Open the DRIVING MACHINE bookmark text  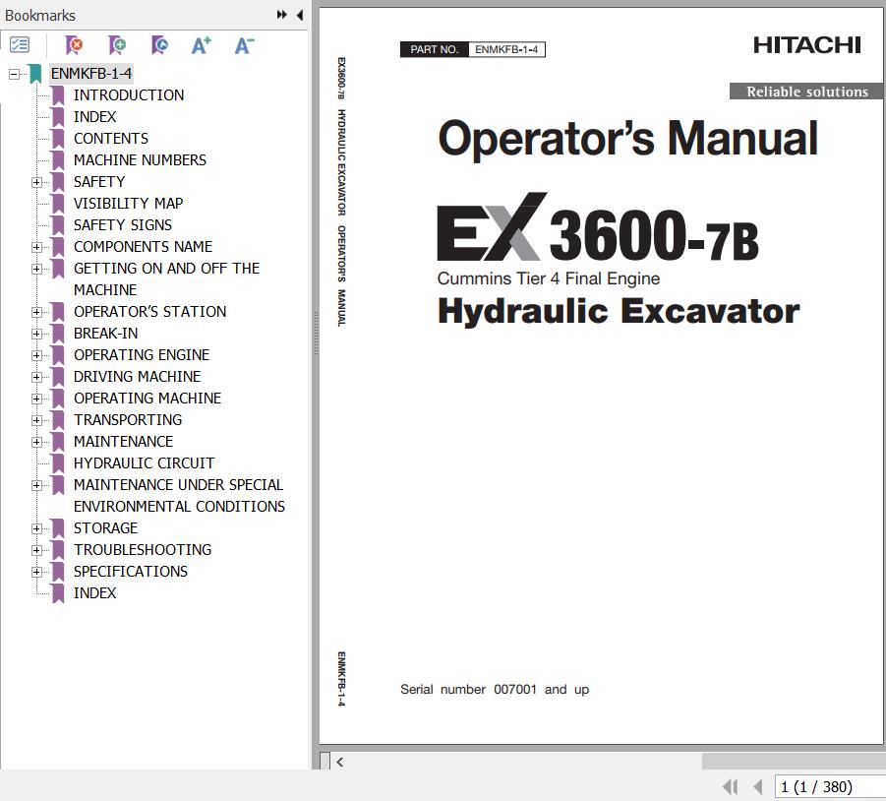138,377
